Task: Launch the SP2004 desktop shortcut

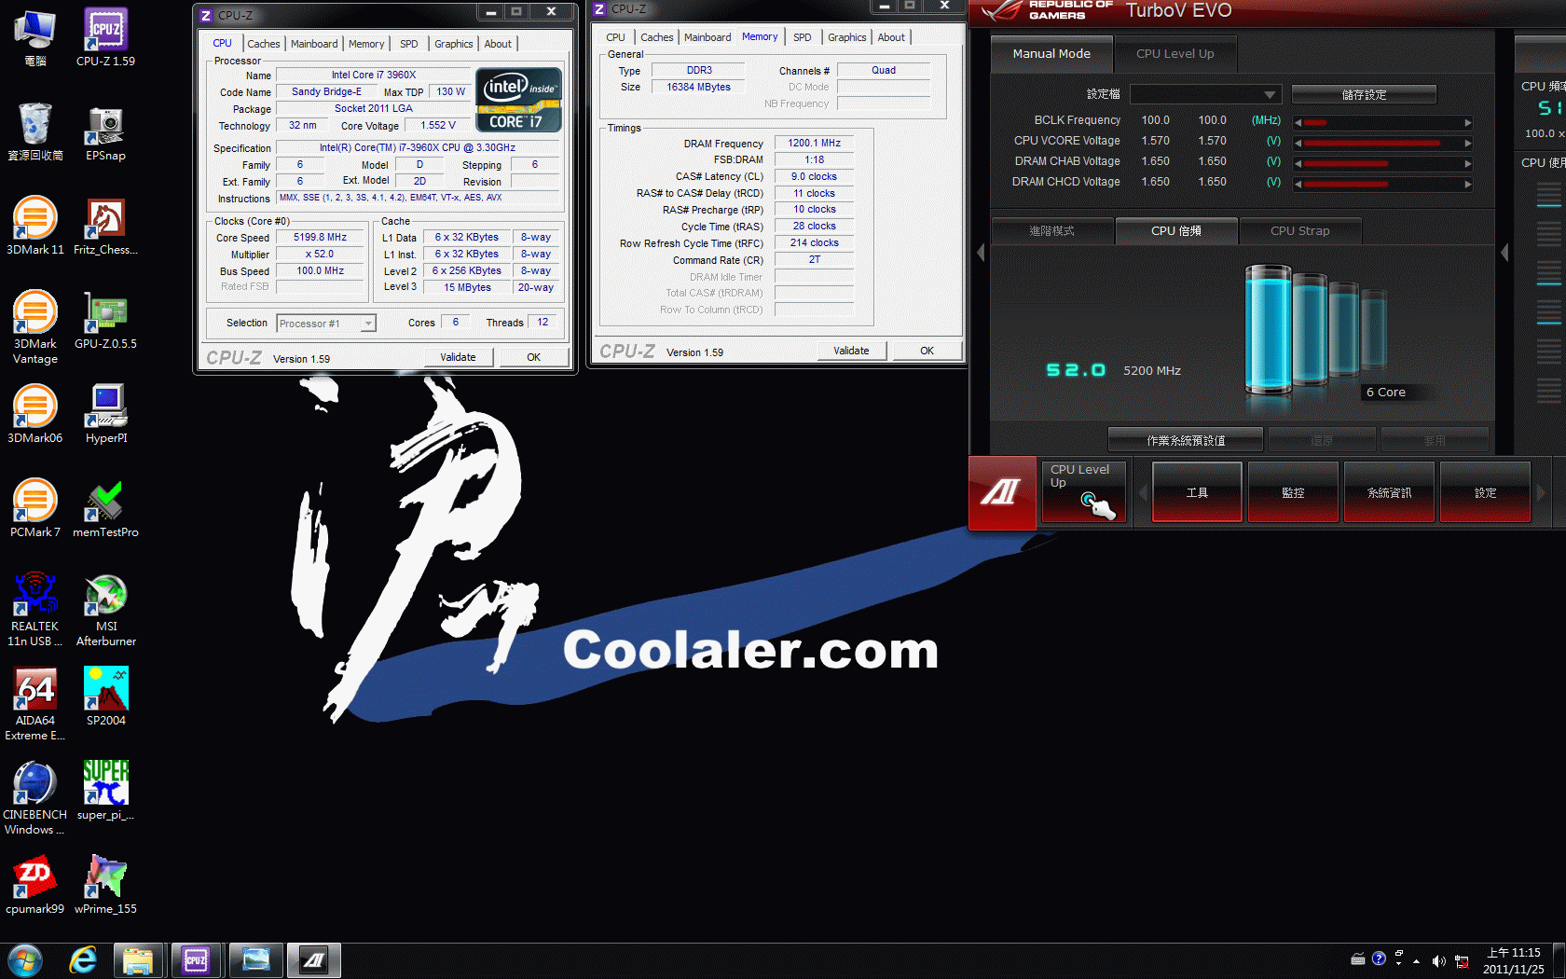Action: (x=105, y=696)
